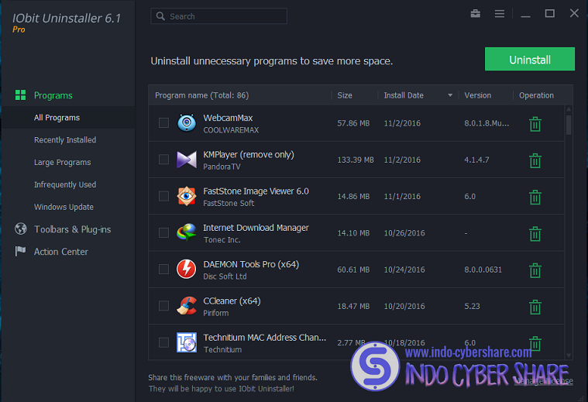Check the KMPlayer checkbox
The image size is (588, 402).
[x=163, y=160]
